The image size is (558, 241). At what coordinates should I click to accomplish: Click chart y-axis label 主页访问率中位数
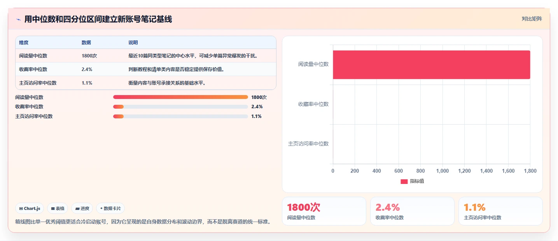coord(308,144)
